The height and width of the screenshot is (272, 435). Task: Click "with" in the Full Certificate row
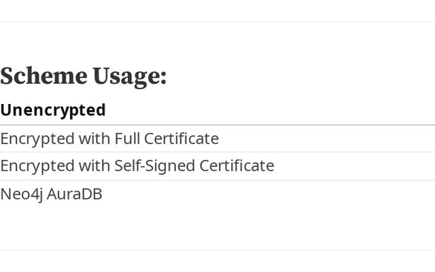[x=94, y=139]
